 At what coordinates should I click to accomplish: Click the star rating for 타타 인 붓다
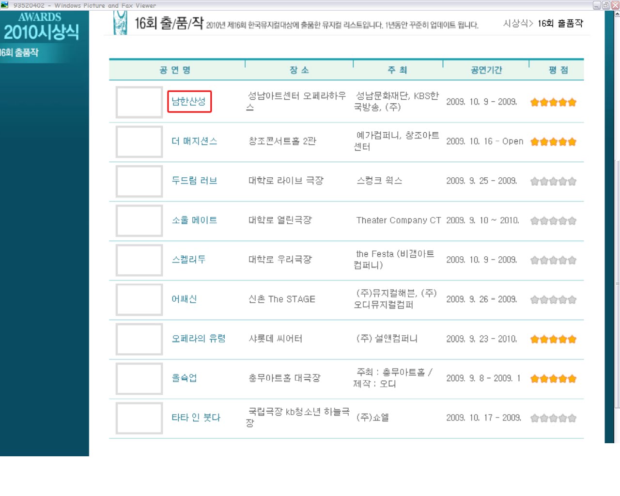pyautogui.click(x=554, y=418)
